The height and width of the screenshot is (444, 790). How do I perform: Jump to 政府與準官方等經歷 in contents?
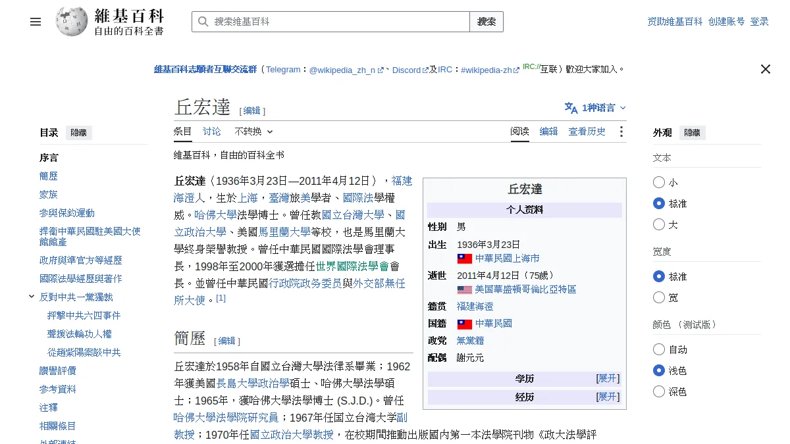81,260
